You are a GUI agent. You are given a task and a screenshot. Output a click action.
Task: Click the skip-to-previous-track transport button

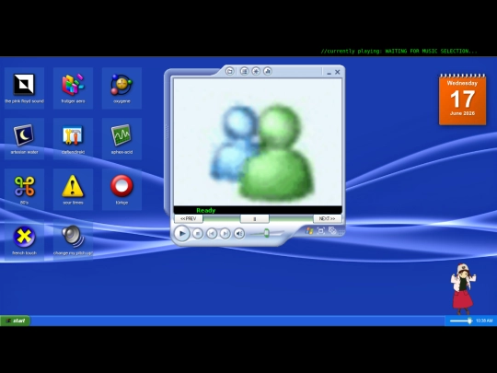coord(212,234)
